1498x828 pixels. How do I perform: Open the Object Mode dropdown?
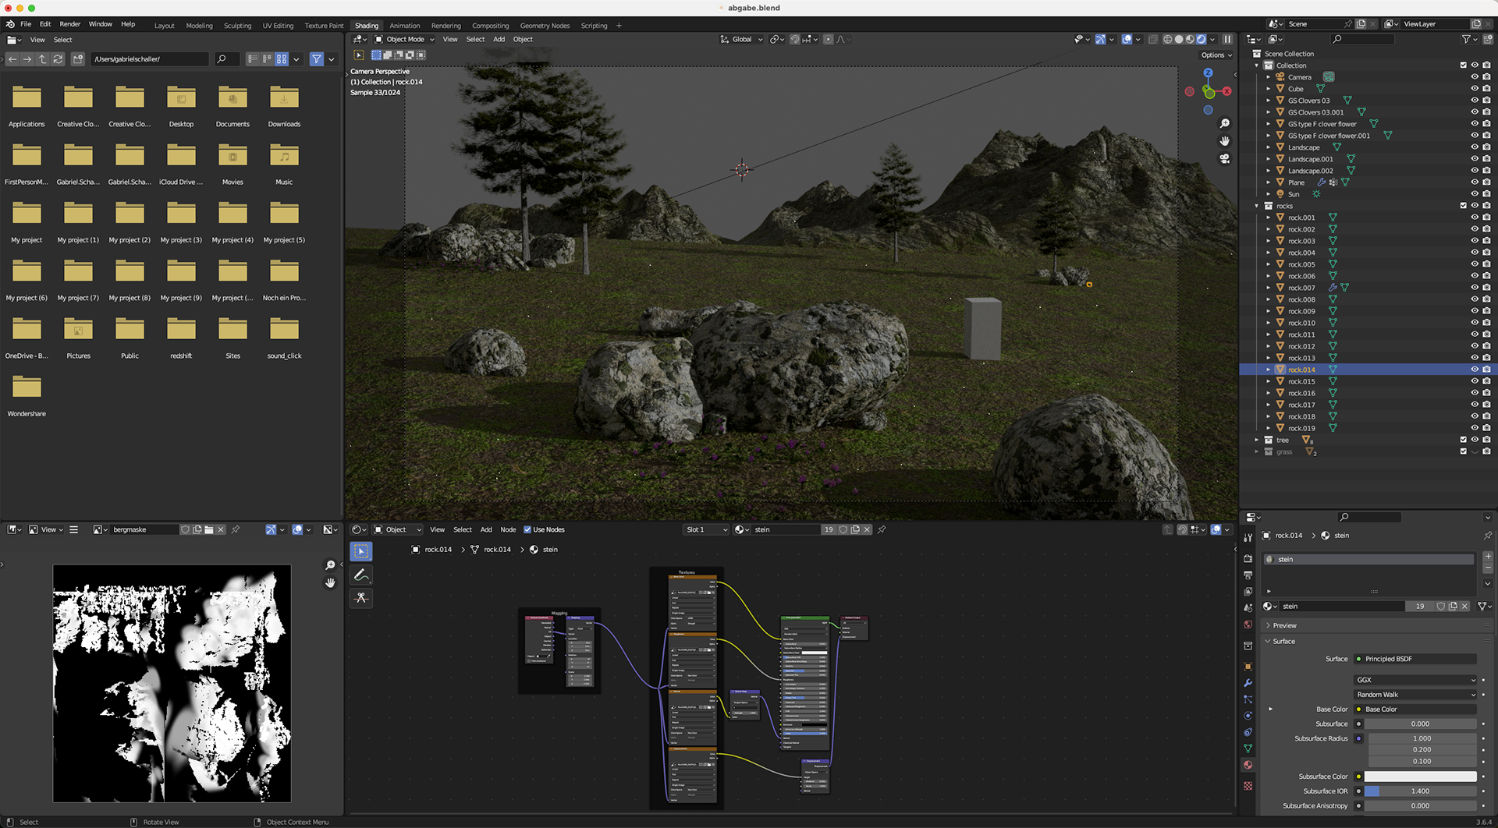tap(404, 39)
